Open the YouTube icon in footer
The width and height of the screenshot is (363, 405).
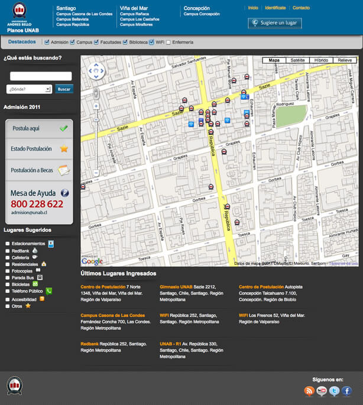pos(322,391)
